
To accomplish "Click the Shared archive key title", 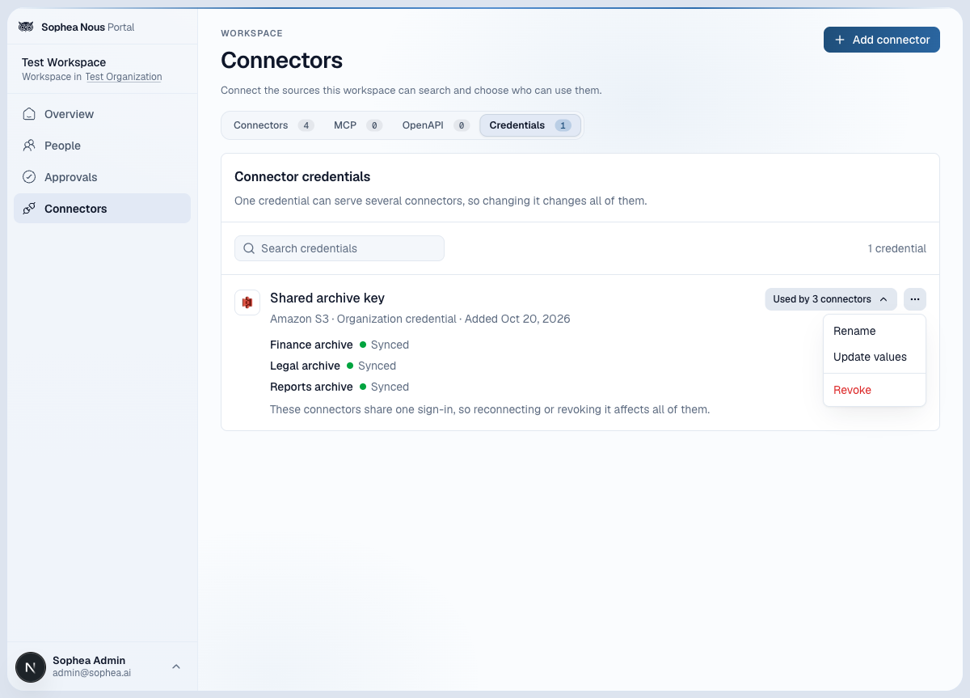I will tap(327, 298).
